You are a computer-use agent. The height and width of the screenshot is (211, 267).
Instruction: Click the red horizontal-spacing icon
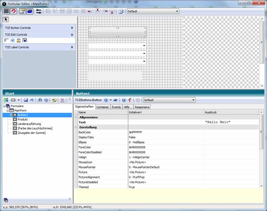[x=90, y=11]
